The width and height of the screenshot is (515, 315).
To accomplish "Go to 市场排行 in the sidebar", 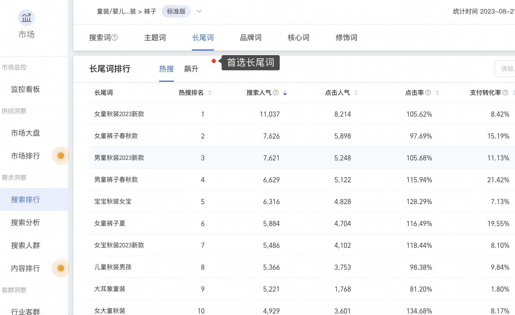I will point(25,156).
